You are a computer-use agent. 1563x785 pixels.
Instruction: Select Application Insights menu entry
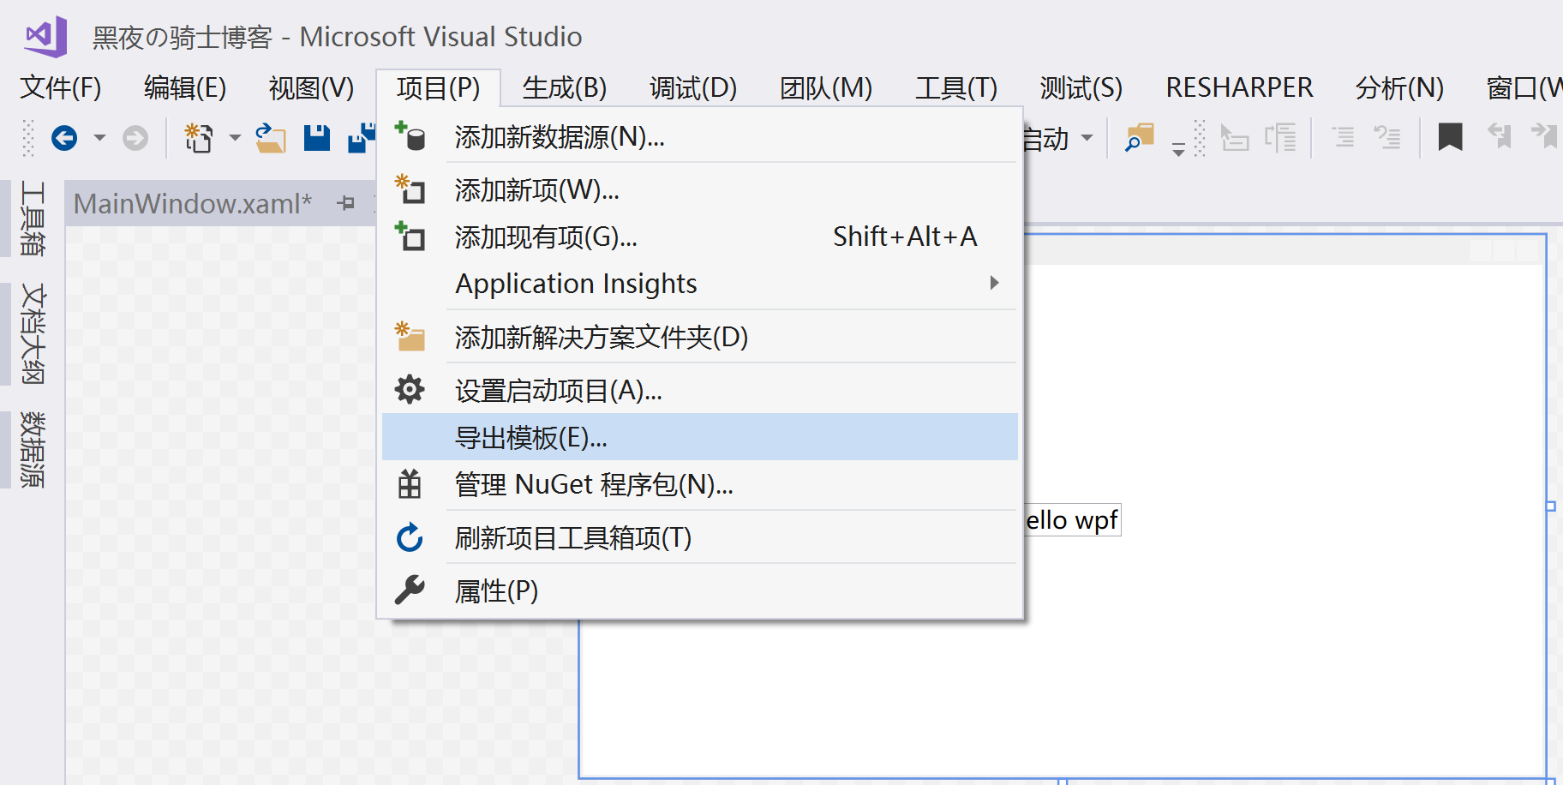click(x=700, y=283)
